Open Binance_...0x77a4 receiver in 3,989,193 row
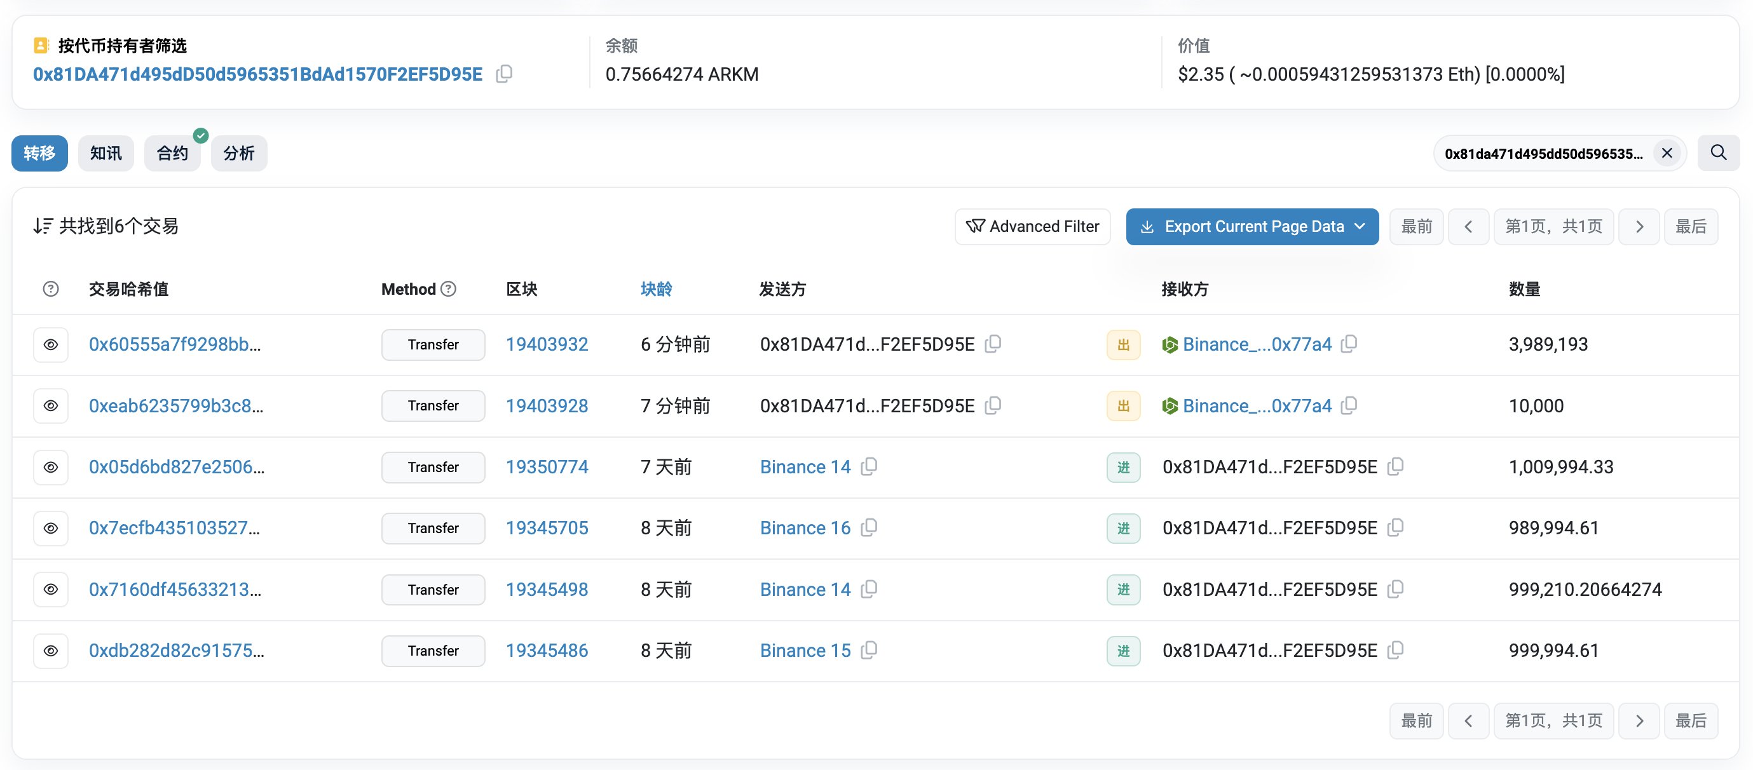This screenshot has width=1753, height=770. click(1257, 344)
